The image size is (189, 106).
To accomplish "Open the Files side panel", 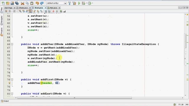I will pyautogui.click(x=1, y=10).
